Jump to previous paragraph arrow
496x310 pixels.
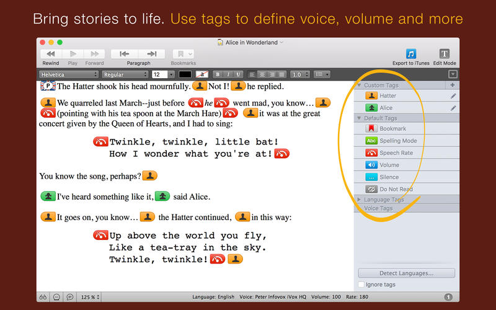click(125, 54)
